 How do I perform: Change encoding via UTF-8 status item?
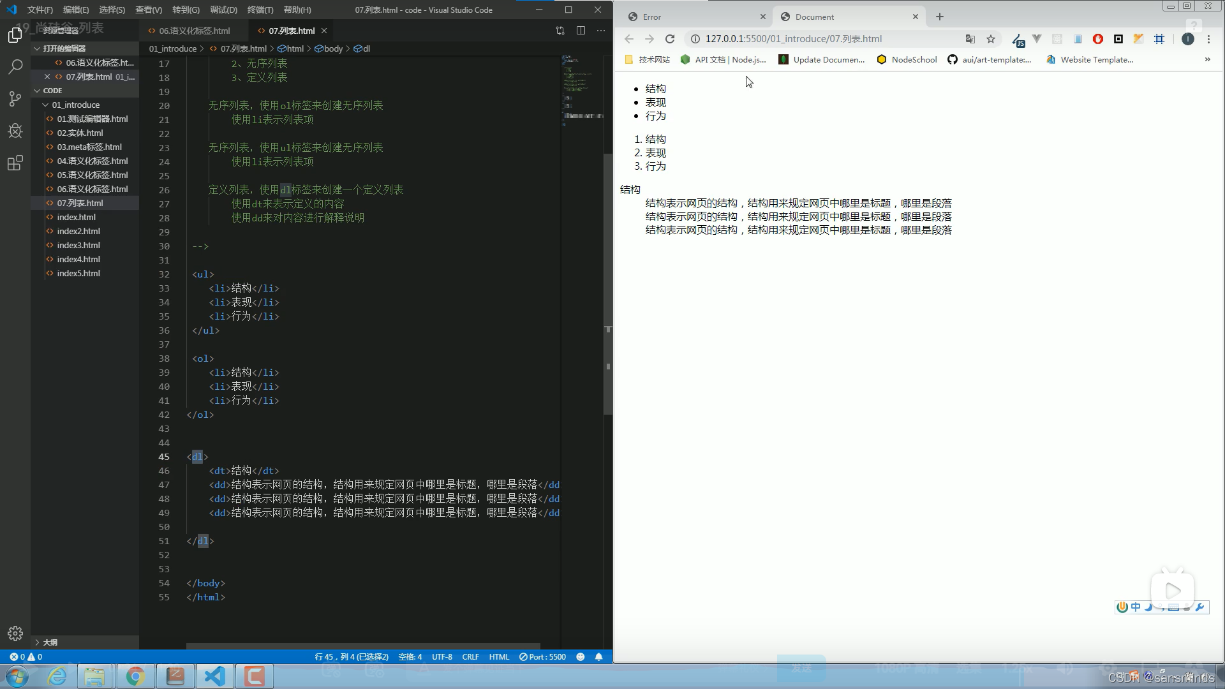(442, 656)
